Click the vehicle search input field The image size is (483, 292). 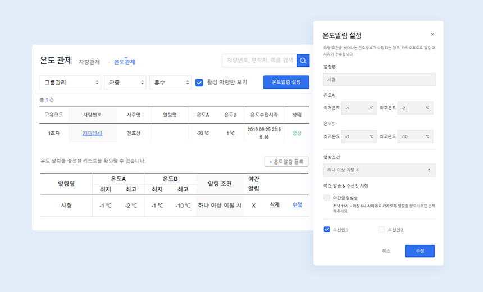[x=259, y=61]
